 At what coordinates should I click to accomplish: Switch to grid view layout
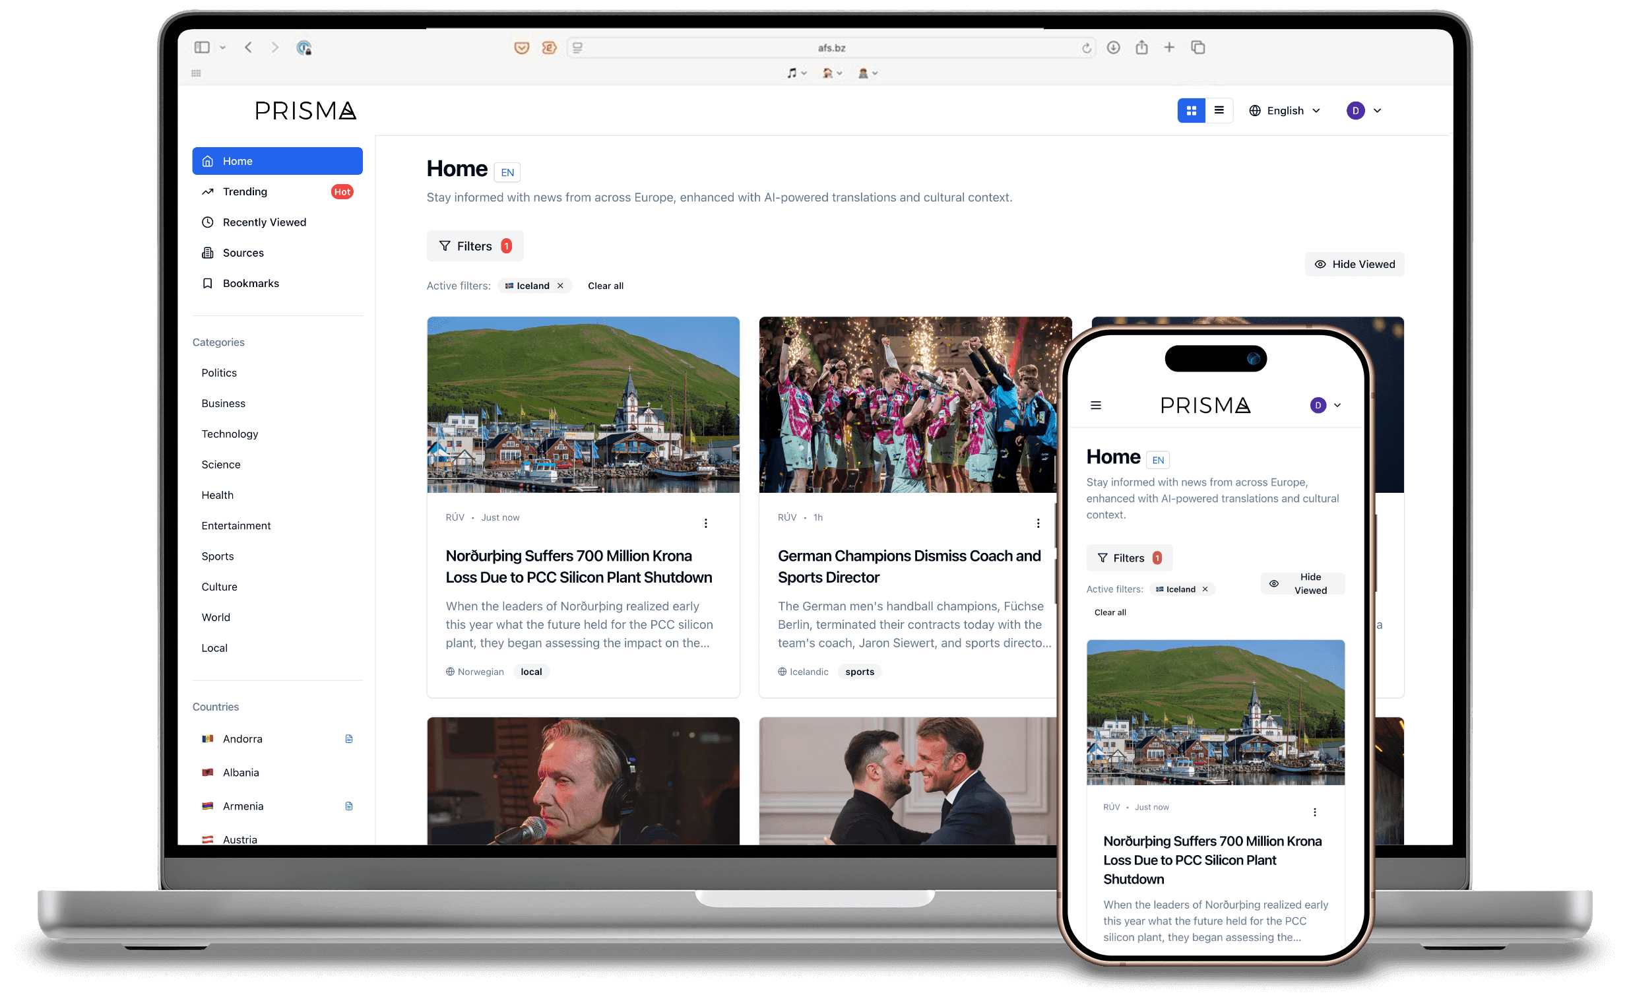tap(1191, 110)
